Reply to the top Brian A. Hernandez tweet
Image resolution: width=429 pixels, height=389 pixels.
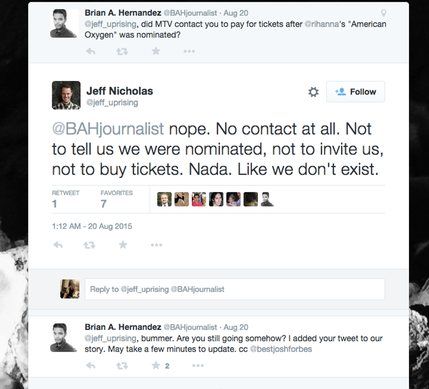(91, 51)
